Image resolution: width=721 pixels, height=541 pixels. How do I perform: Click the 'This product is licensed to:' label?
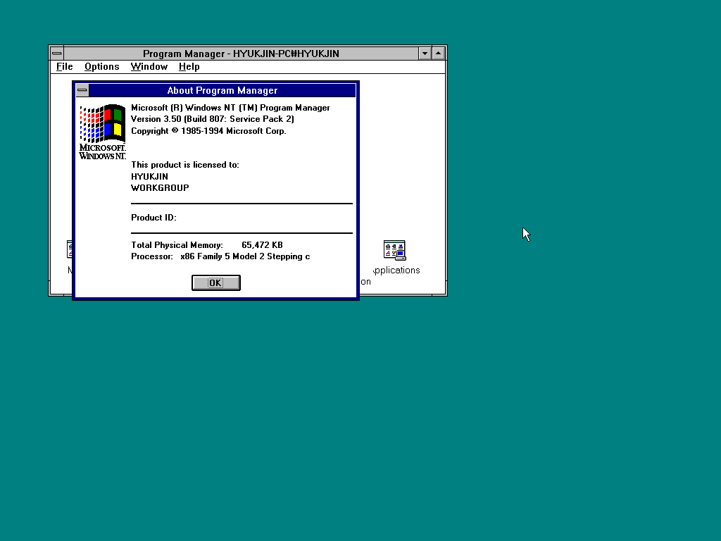[185, 165]
